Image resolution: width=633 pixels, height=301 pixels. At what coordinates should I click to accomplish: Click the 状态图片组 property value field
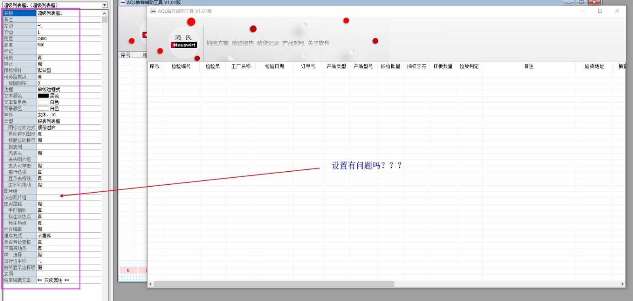coord(69,197)
